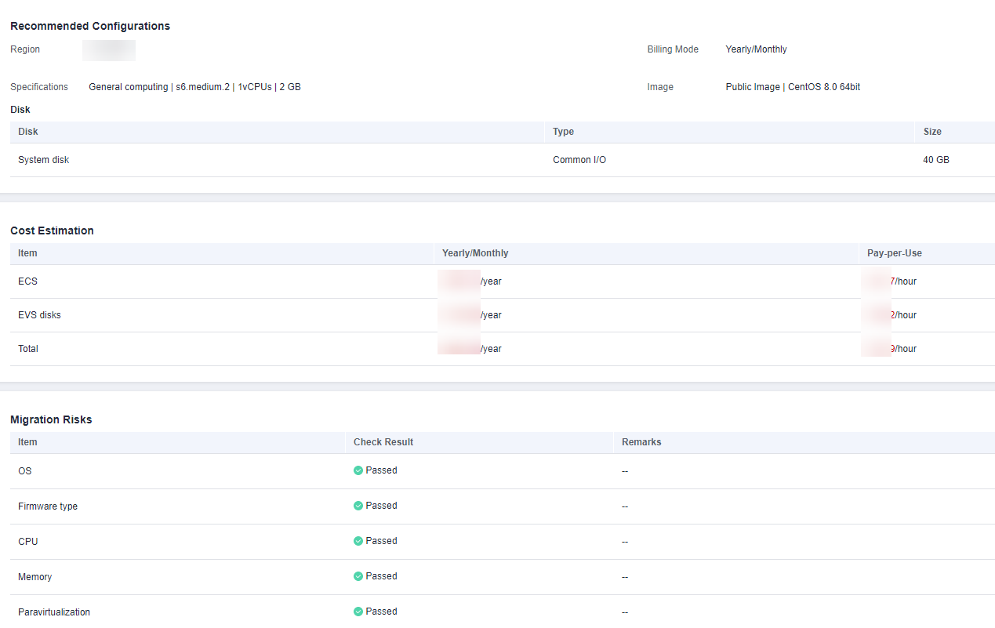
Task: Click the Remarks column header
Action: click(641, 442)
